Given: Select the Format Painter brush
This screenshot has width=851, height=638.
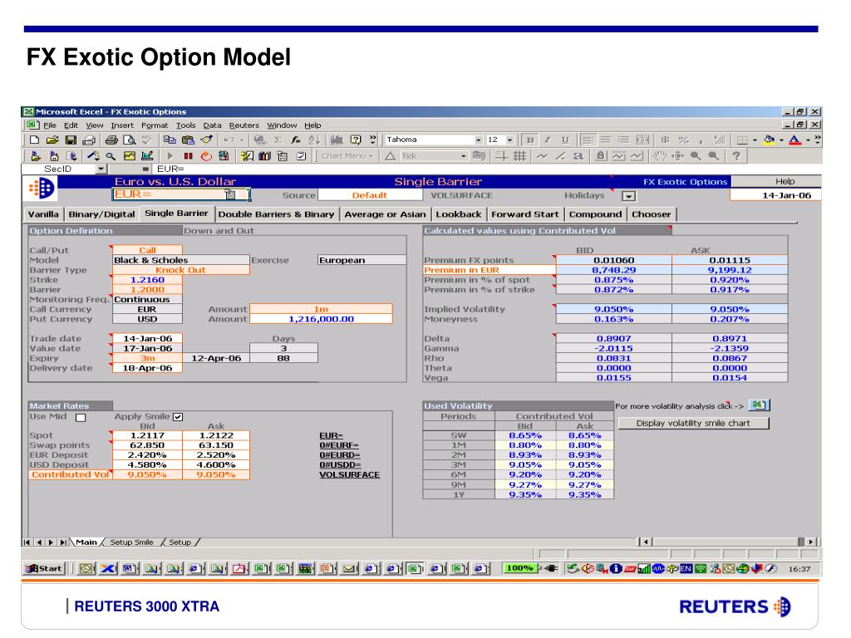Looking at the screenshot, I should point(206,140).
